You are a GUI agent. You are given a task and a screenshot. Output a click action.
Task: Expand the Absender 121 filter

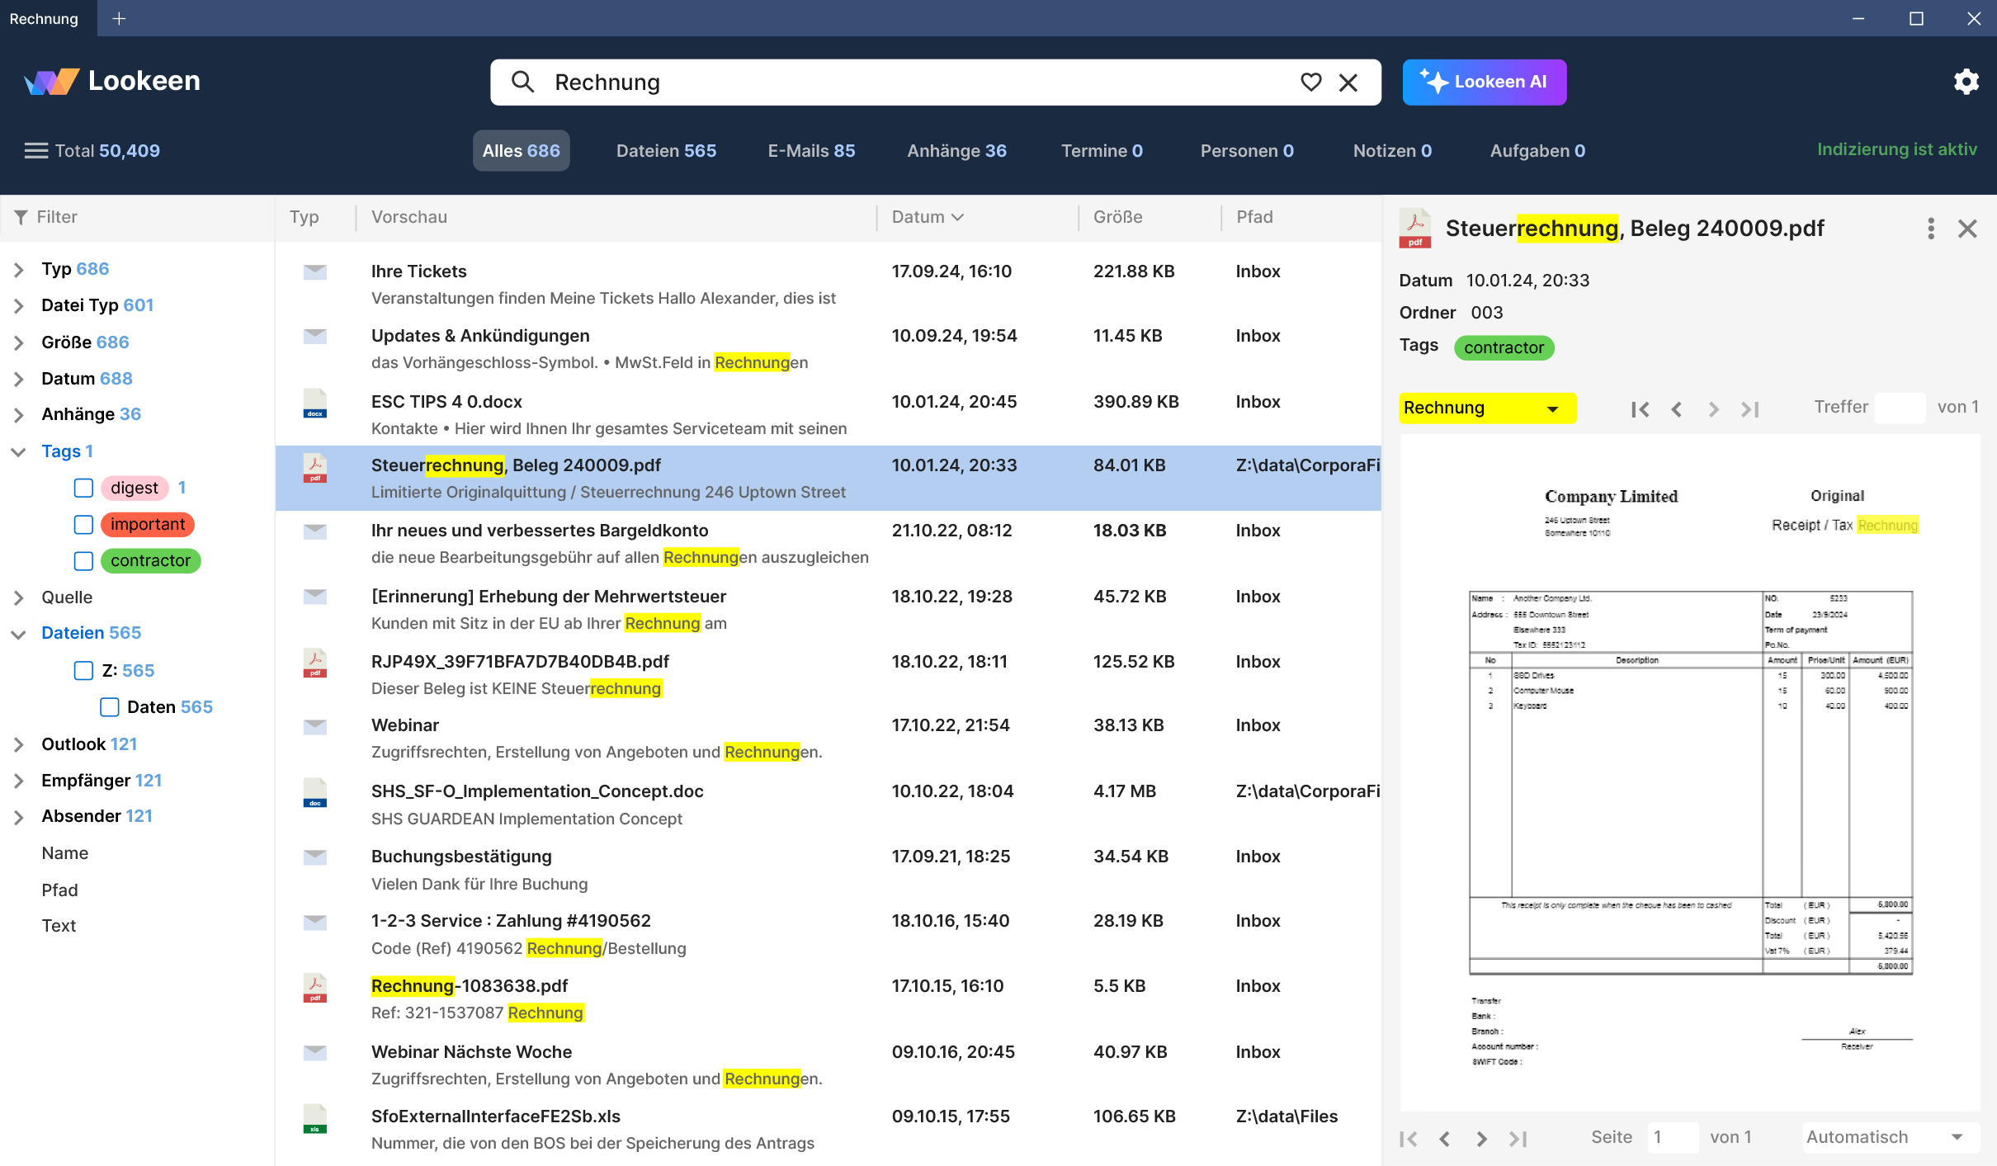tap(18, 817)
